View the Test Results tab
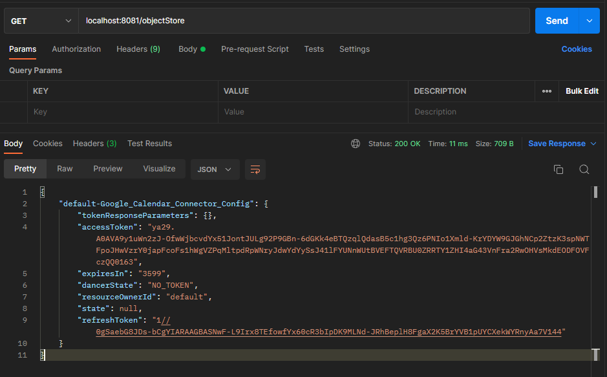Image resolution: width=607 pixels, height=377 pixels. click(x=149, y=144)
